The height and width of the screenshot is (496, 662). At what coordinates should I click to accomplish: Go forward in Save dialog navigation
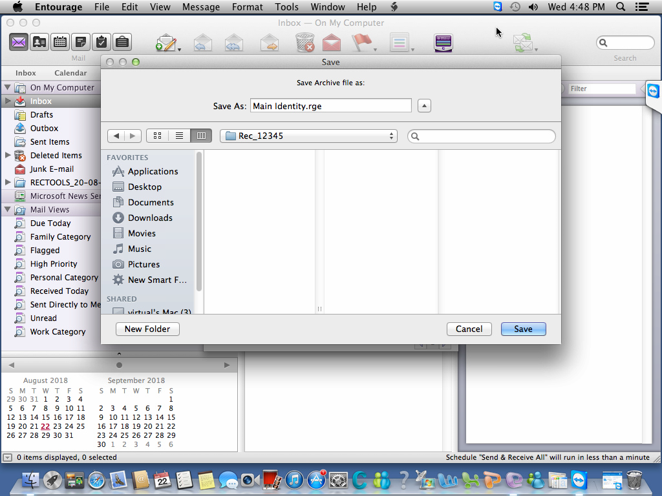(133, 136)
